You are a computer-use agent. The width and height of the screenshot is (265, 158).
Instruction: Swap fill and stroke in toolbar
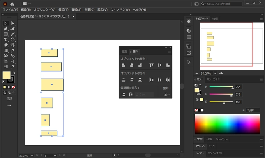coord(14,73)
